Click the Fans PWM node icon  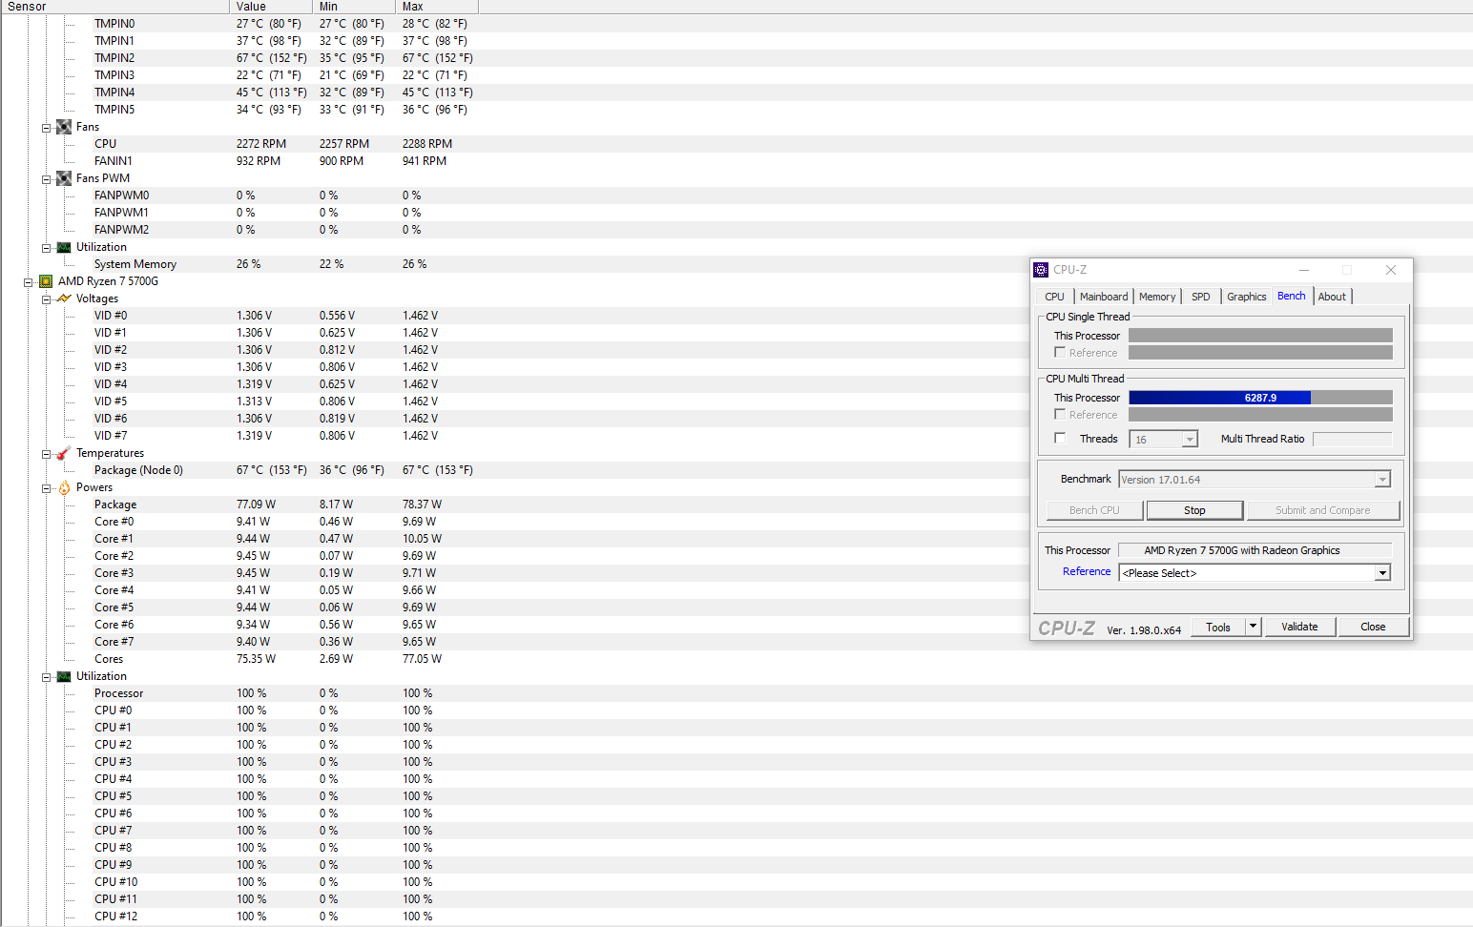(64, 178)
